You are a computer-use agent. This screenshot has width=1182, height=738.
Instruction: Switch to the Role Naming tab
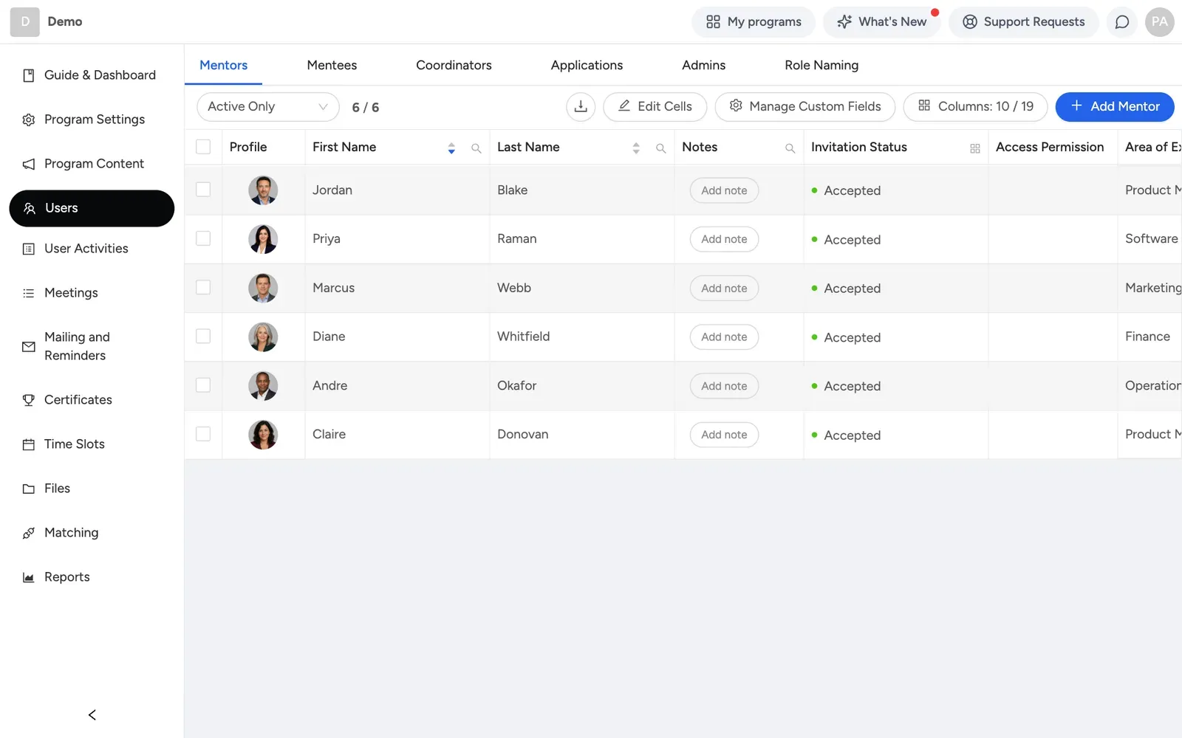coord(821,65)
